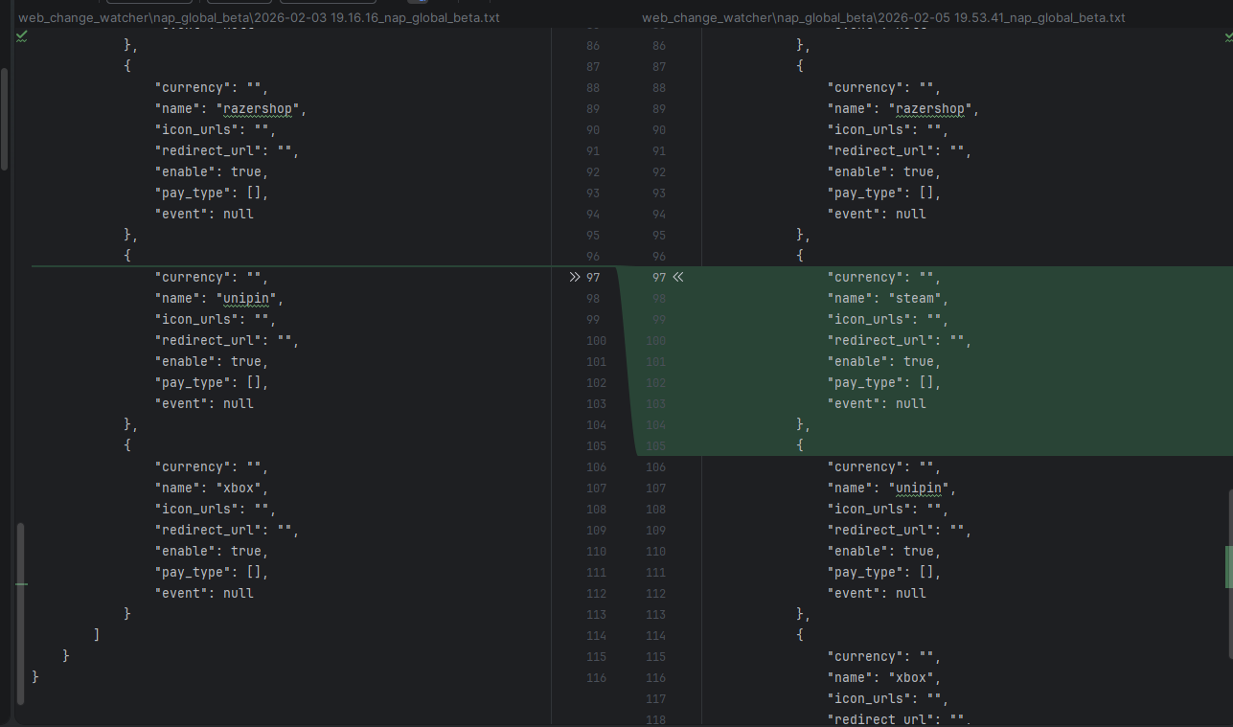Revert change with the << arrow at line 97
This screenshot has height=727, width=1233.
click(x=678, y=277)
